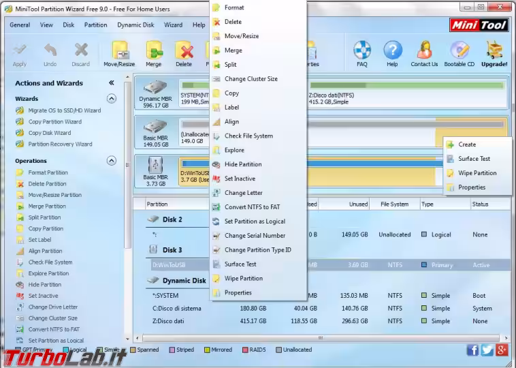Click Change Drive Letter operation
The image size is (516, 368).
(47, 307)
